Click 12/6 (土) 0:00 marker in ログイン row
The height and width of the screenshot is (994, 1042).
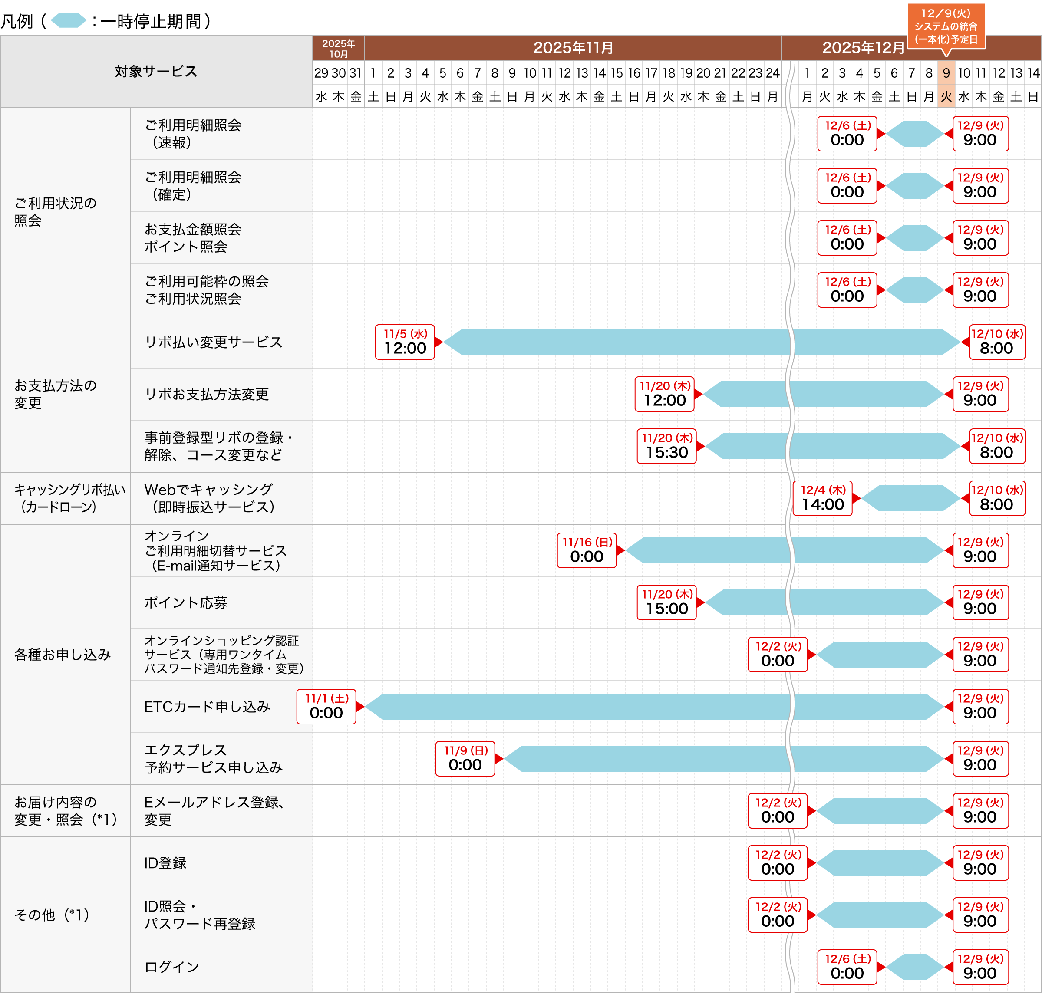click(847, 967)
